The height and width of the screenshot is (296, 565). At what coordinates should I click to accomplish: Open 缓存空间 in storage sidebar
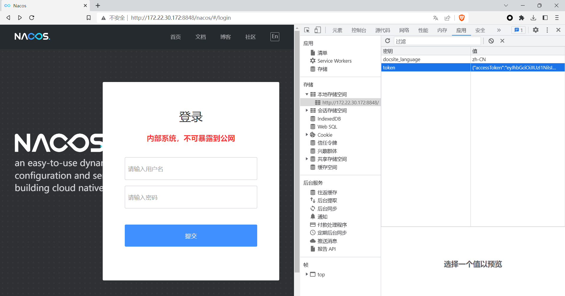click(x=327, y=167)
